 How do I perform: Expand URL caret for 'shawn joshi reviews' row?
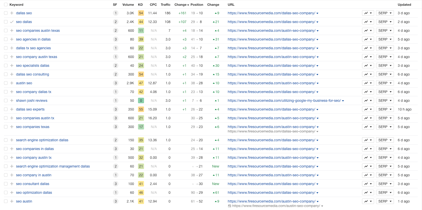pyautogui.click(x=343, y=101)
